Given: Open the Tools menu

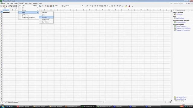Looking at the screenshot, I should (x=26, y=3).
